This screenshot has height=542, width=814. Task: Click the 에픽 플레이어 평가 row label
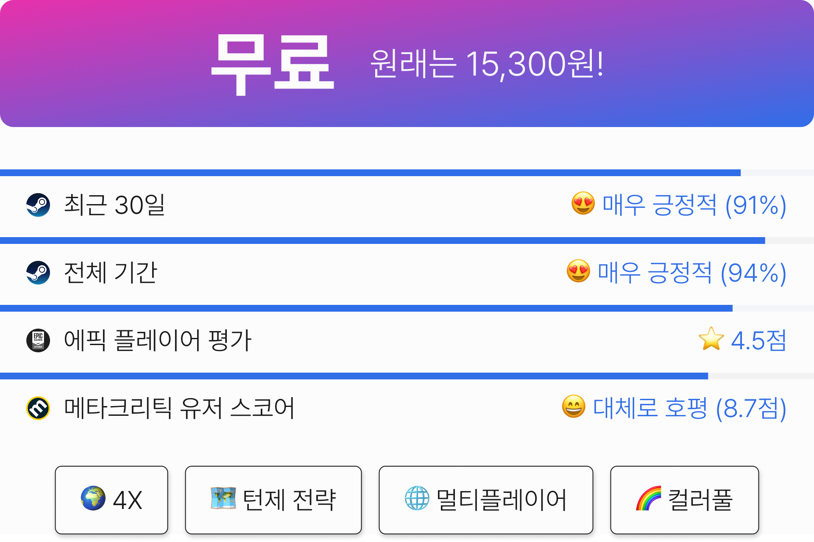[158, 340]
